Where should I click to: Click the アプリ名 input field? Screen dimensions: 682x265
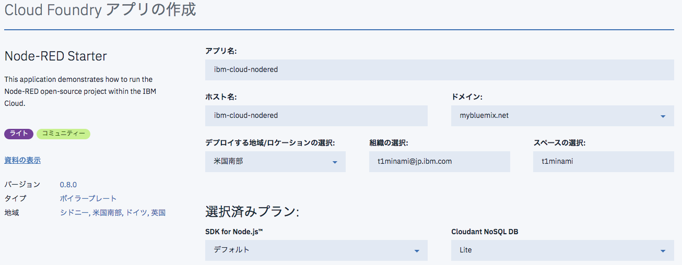coord(439,69)
